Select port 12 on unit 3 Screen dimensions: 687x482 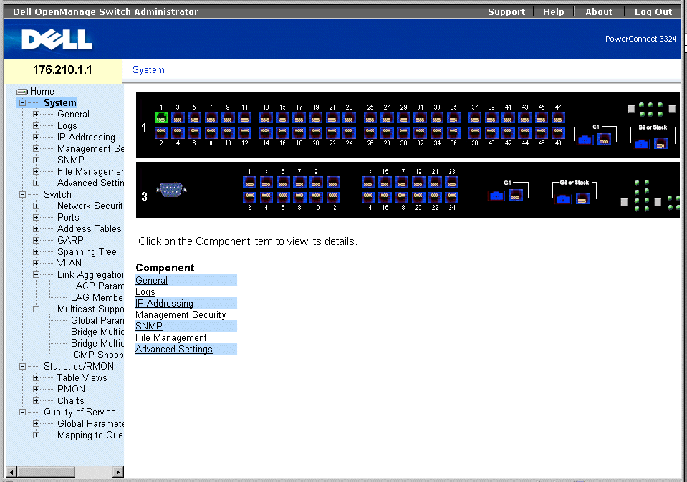click(333, 197)
